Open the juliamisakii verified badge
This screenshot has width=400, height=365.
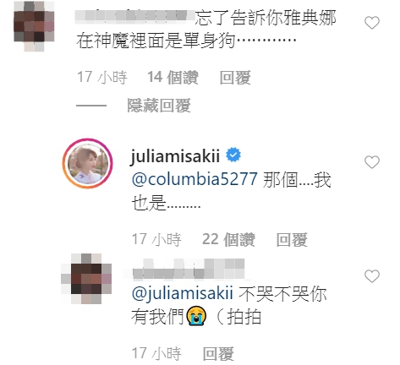coord(233,155)
